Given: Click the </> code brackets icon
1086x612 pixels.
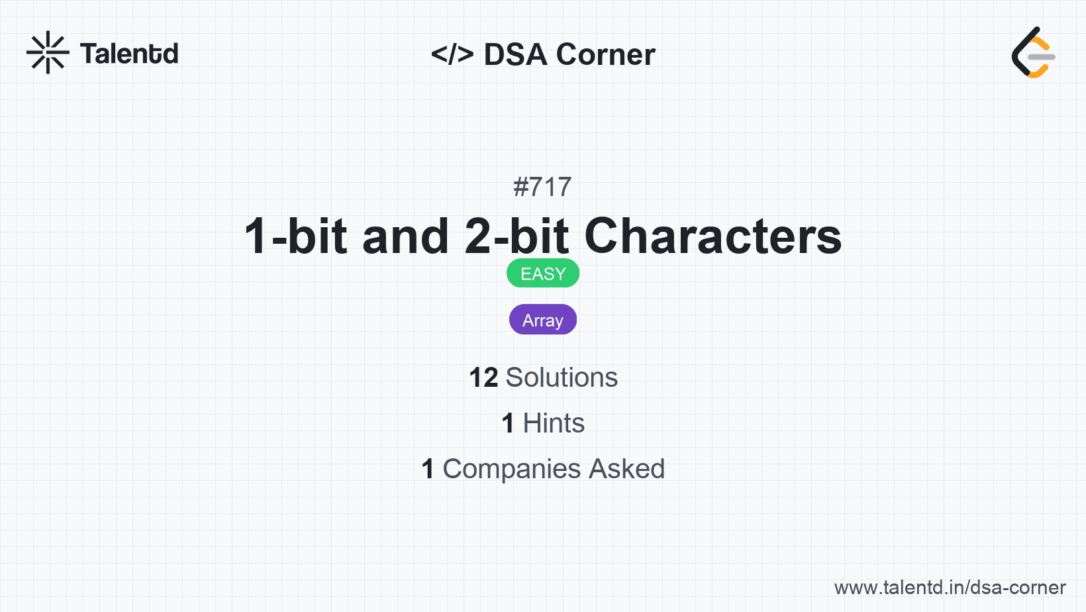Looking at the screenshot, I should 452,54.
